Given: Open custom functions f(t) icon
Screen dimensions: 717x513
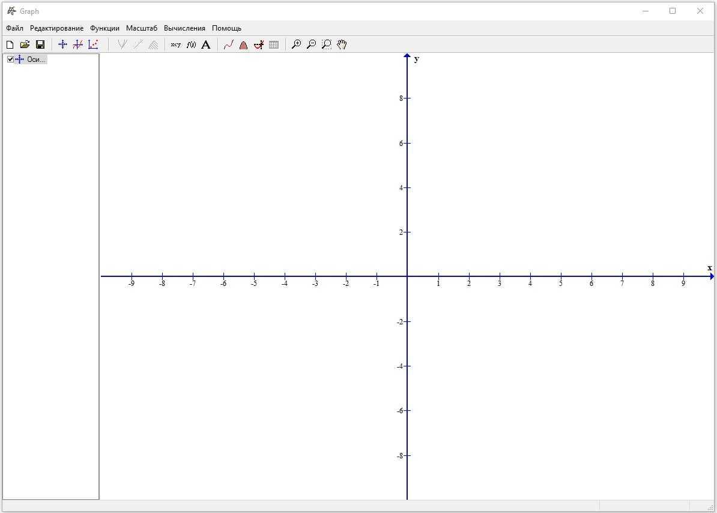Looking at the screenshot, I should click(191, 44).
